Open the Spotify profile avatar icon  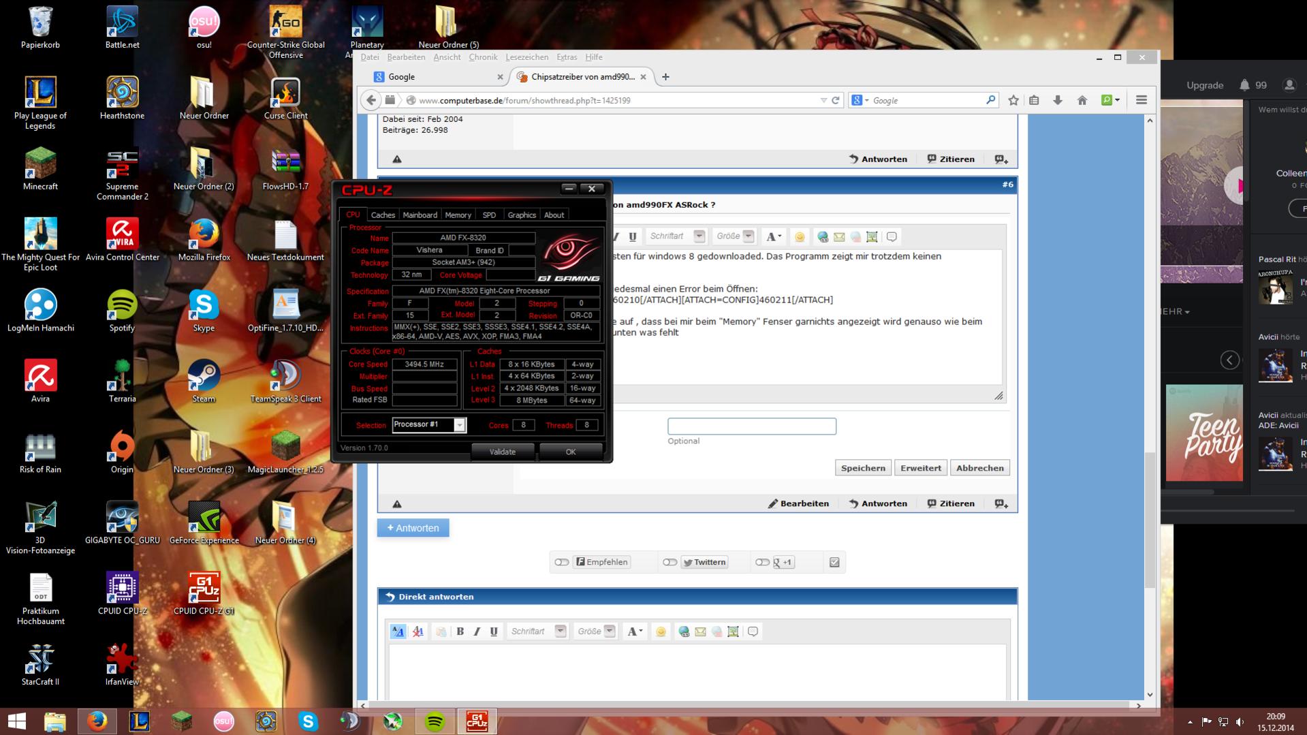[1289, 85]
